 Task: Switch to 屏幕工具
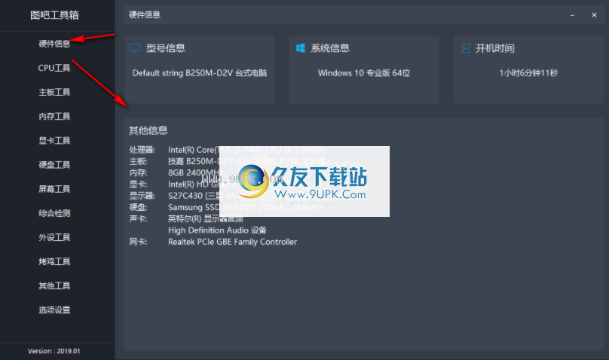click(x=54, y=189)
